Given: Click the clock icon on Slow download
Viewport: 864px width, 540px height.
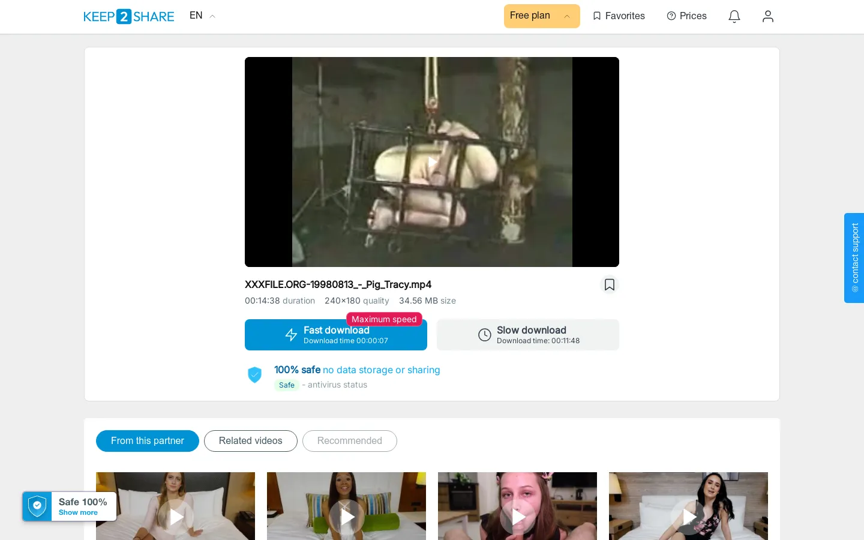Looking at the screenshot, I should tap(485, 335).
